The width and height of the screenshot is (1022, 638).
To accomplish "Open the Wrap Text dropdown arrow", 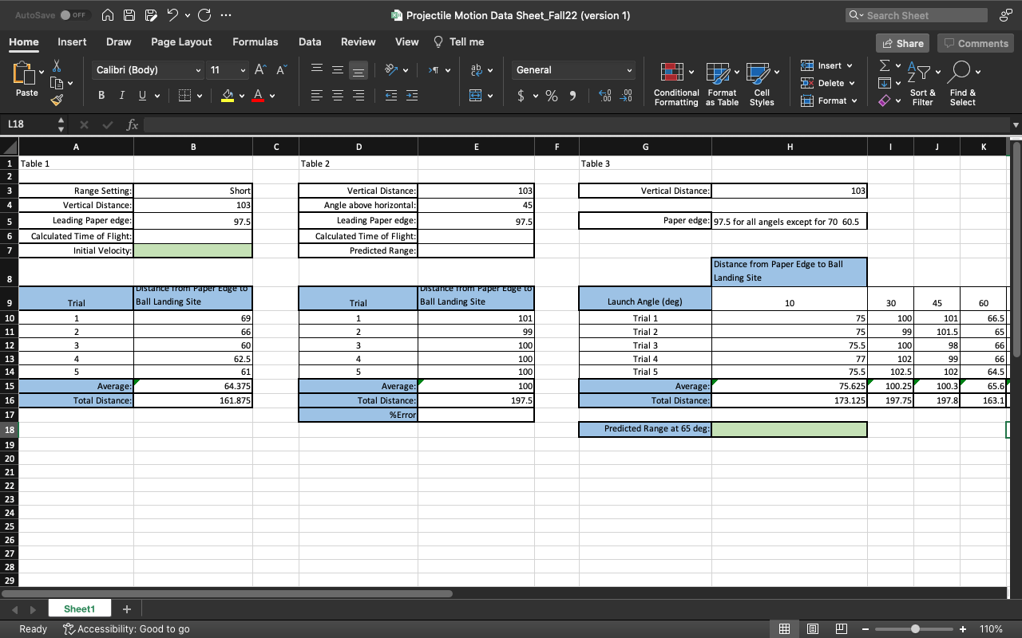I will (489, 70).
